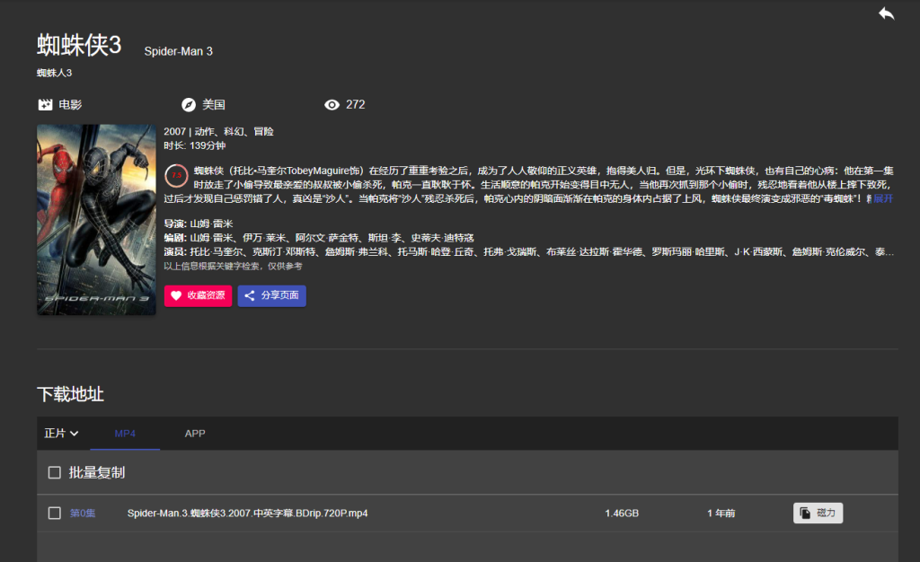This screenshot has height=562, width=920.
Task: Click the 美国 region label
Action: coord(214,105)
